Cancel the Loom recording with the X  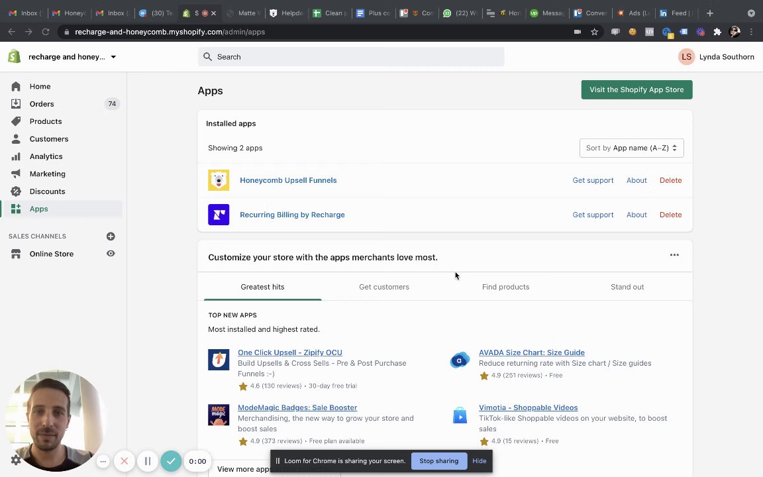[124, 461]
